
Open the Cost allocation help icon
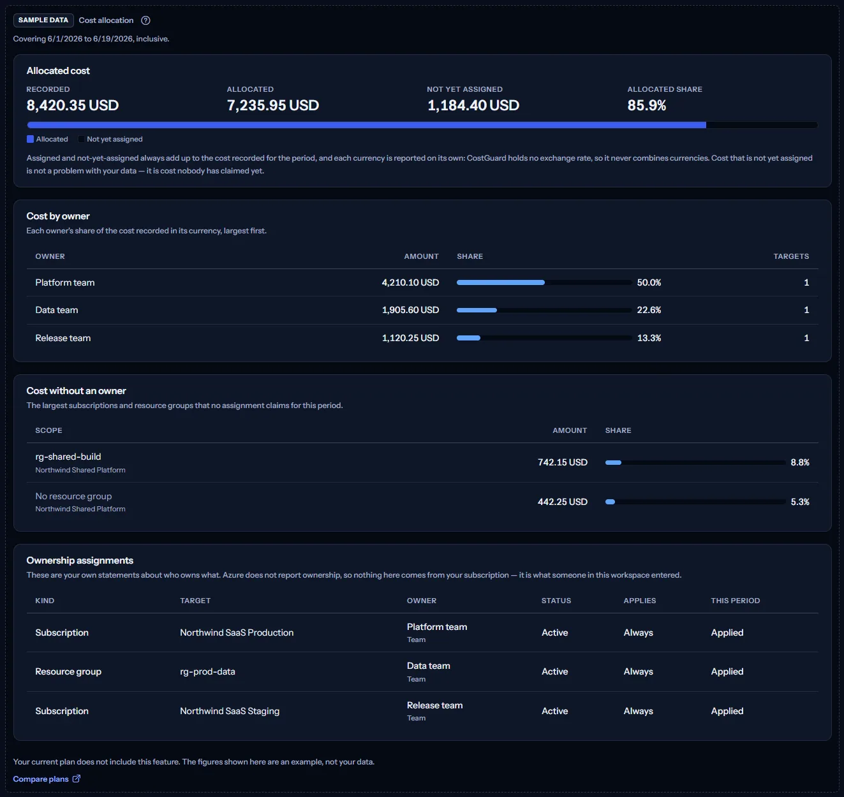pyautogui.click(x=145, y=20)
